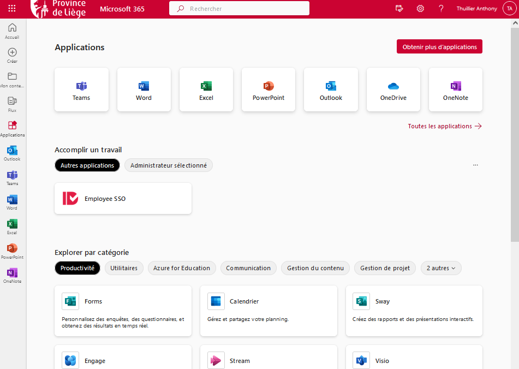Screen dimensions: 519x369
Task: Click the scrollbar up arrow
Action: click(515, 23)
